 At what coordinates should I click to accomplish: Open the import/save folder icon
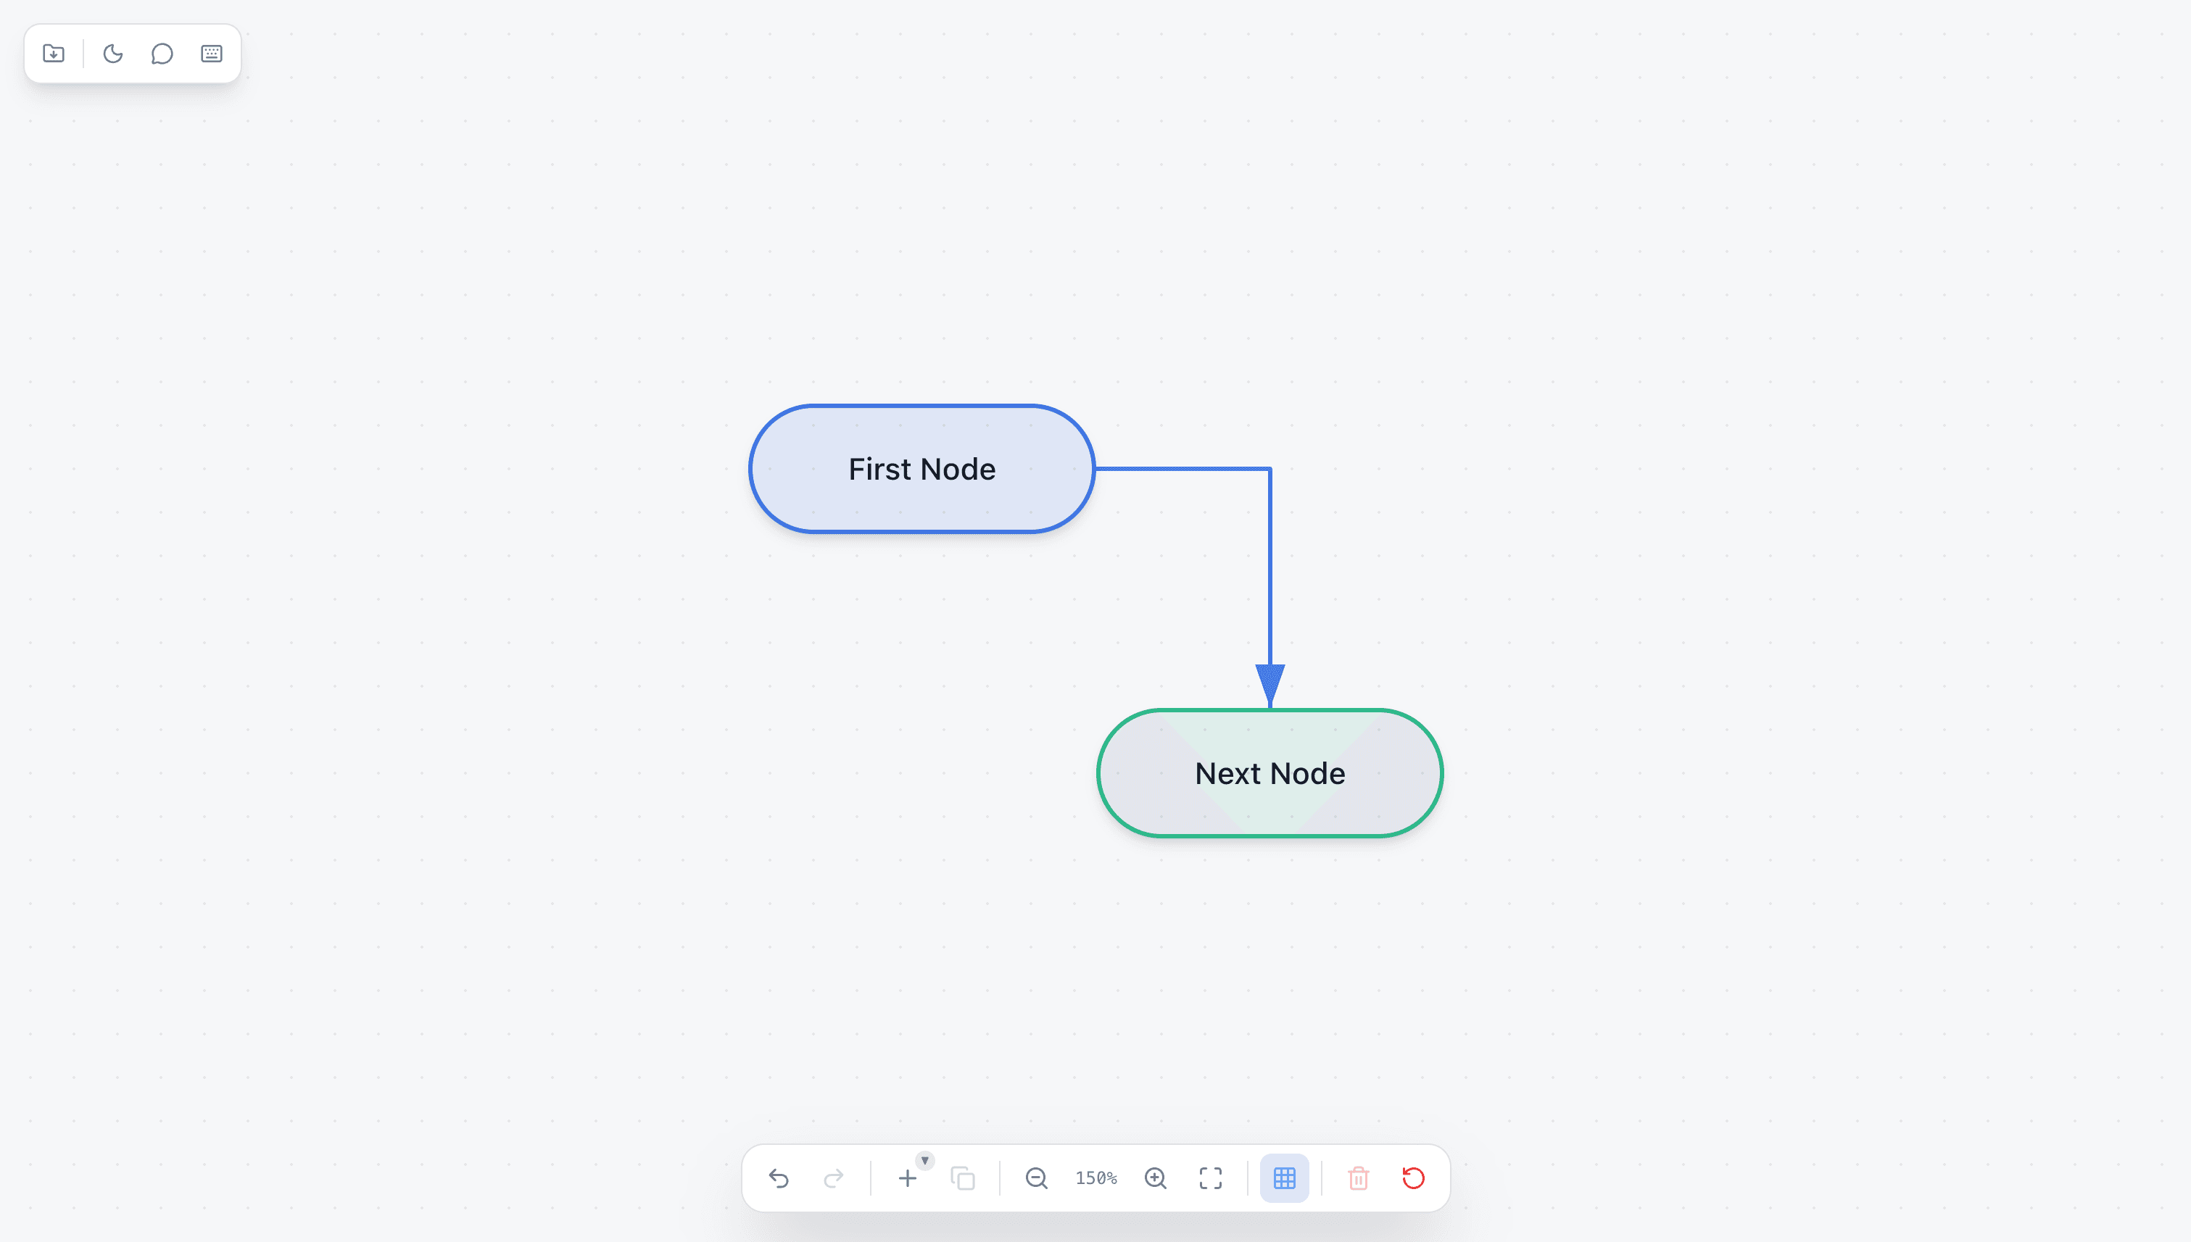pyautogui.click(x=54, y=54)
